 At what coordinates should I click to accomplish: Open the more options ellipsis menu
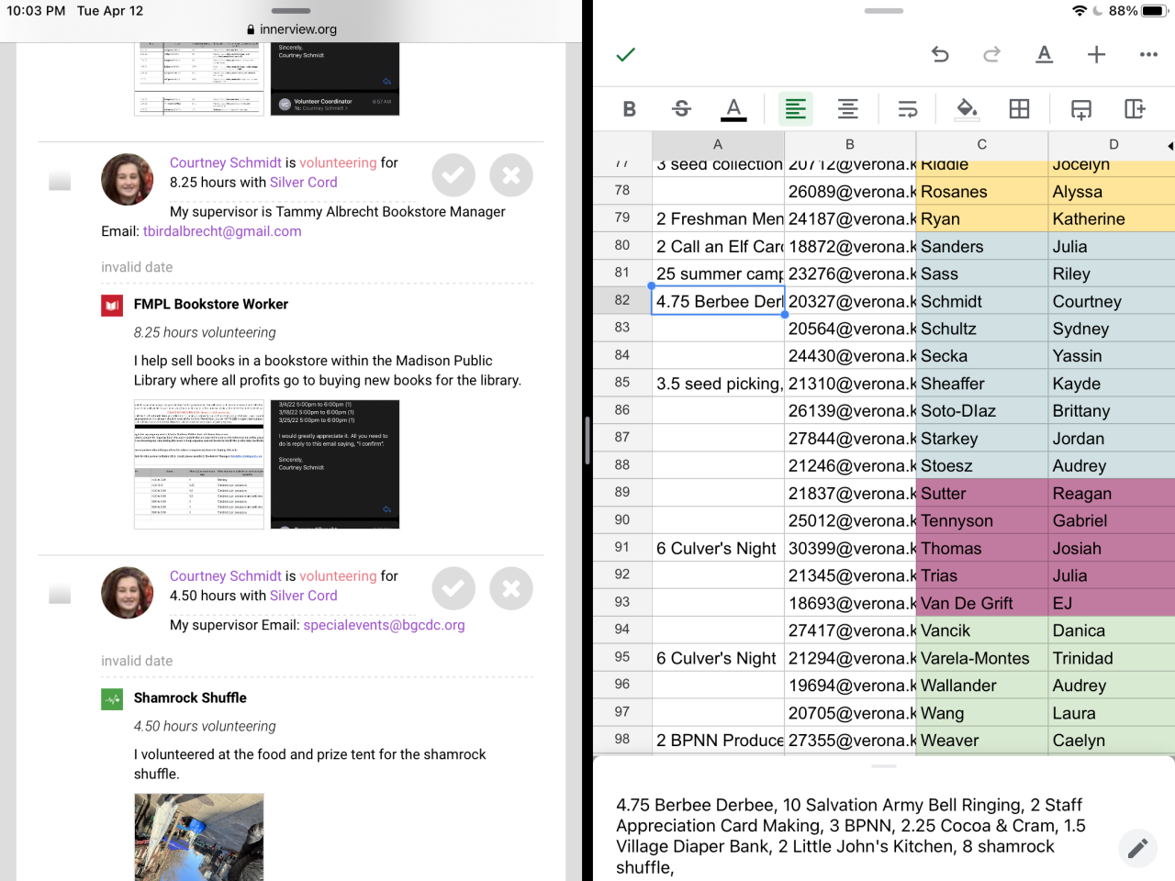pos(1148,55)
